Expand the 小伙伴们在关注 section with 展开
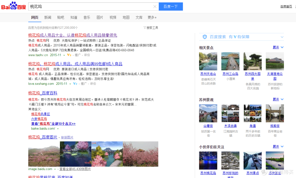Screen dimensions: 296x178 tap(278, 147)
